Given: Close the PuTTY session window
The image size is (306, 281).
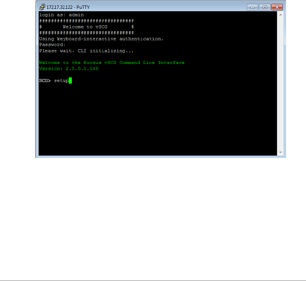Looking at the screenshot, I should coord(277,7).
